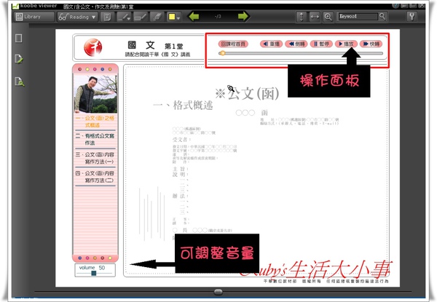Select the eraser tool icon

click(157, 17)
